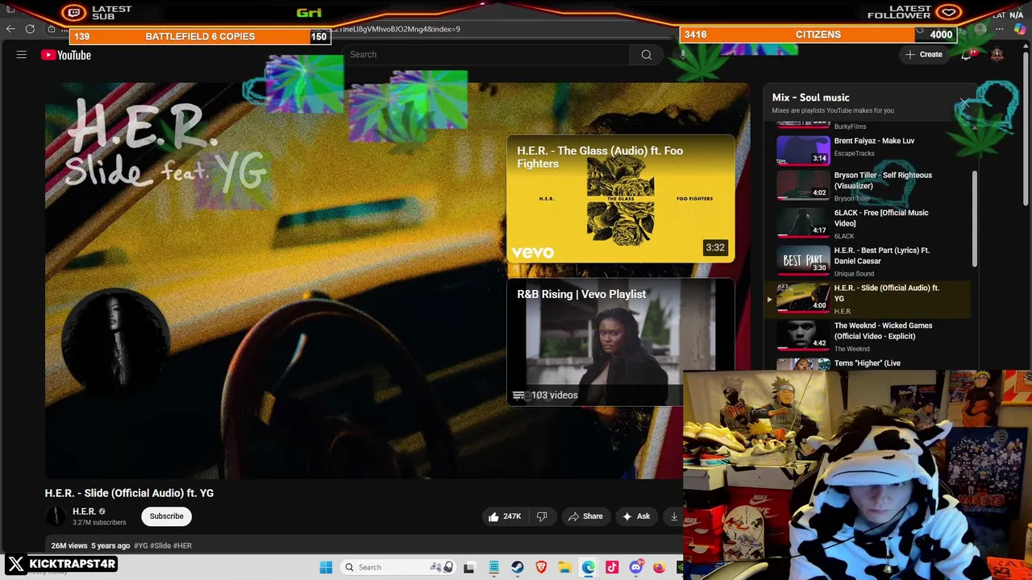The height and width of the screenshot is (580, 1032).
Task: Click the Ask button
Action: [x=635, y=516]
